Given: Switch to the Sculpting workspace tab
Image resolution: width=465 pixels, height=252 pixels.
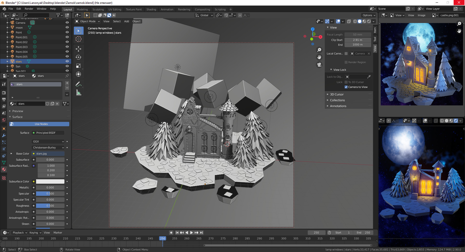Looking at the screenshot, I should pos(98,9).
